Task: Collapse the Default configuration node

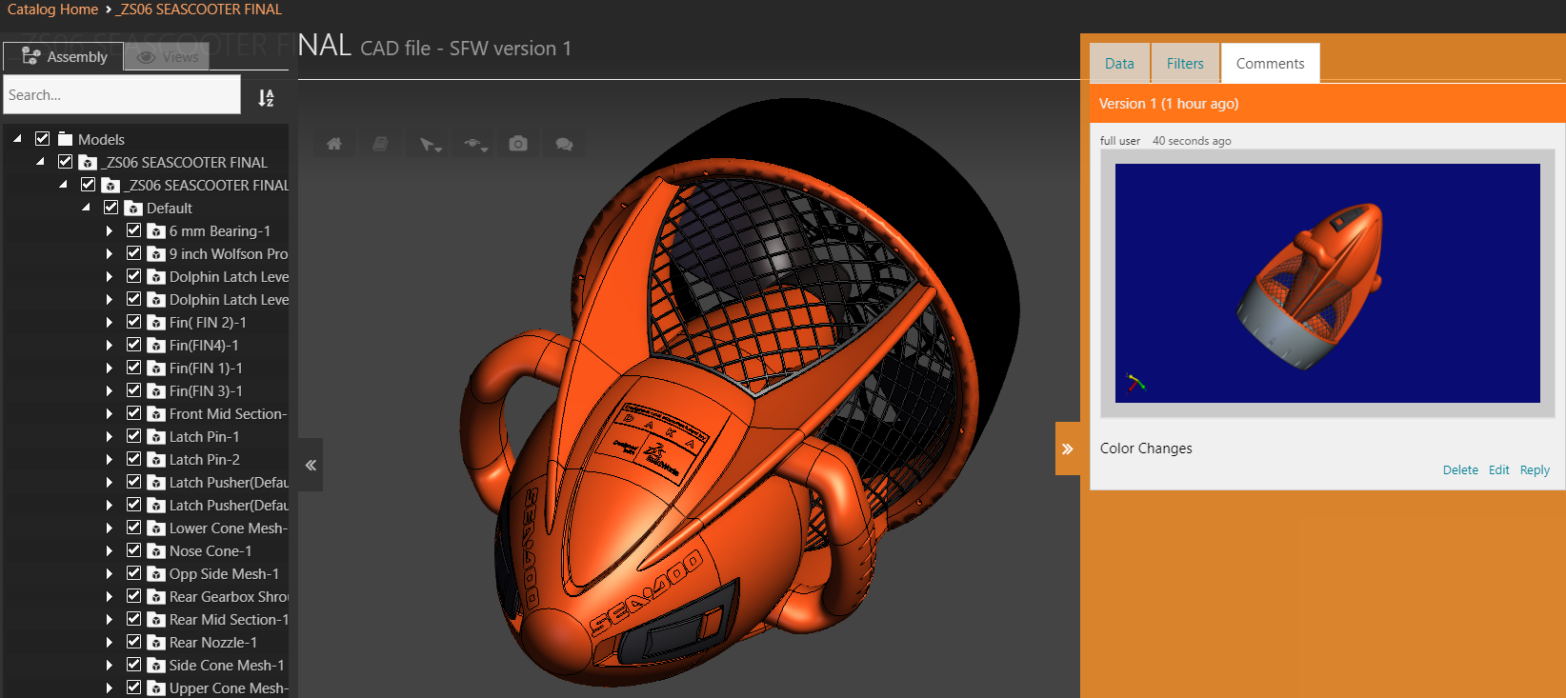Action: pos(87,208)
